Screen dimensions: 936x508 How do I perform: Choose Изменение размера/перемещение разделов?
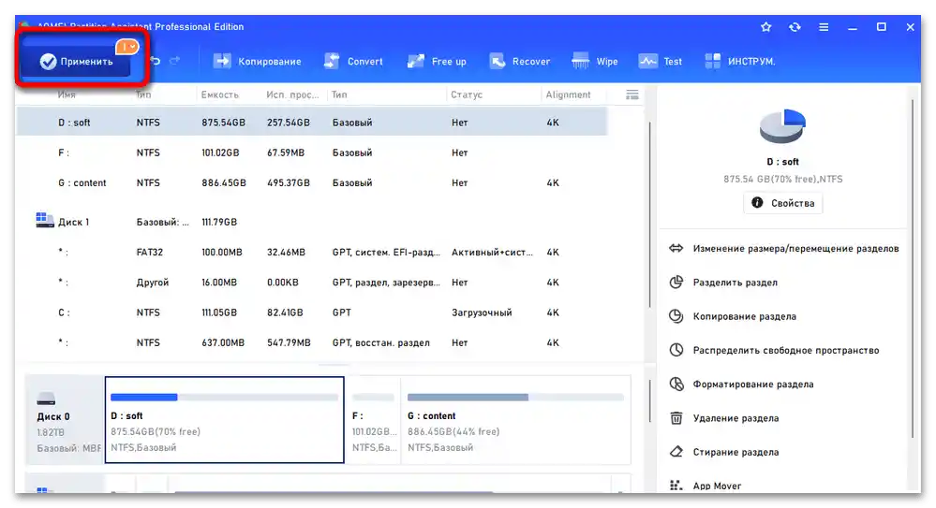point(784,249)
